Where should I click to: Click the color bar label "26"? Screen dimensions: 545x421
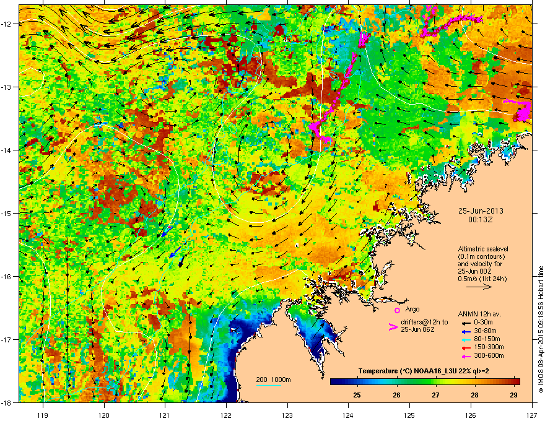[396, 395]
